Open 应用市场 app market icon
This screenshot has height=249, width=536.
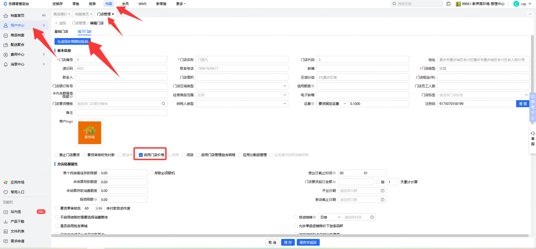[x=6, y=182]
